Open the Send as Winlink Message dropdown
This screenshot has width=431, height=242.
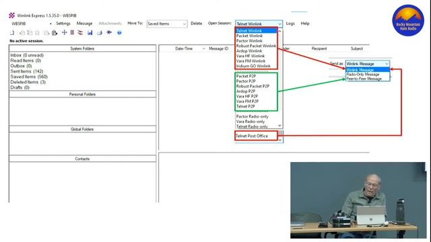point(387,64)
